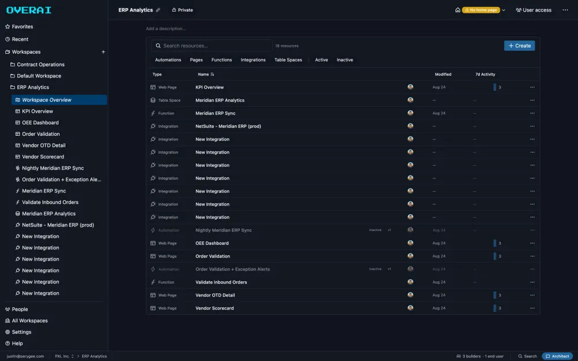The image size is (578, 361).
Task: Open Order Validation + Exception Alerts resource name
Action: point(232,269)
